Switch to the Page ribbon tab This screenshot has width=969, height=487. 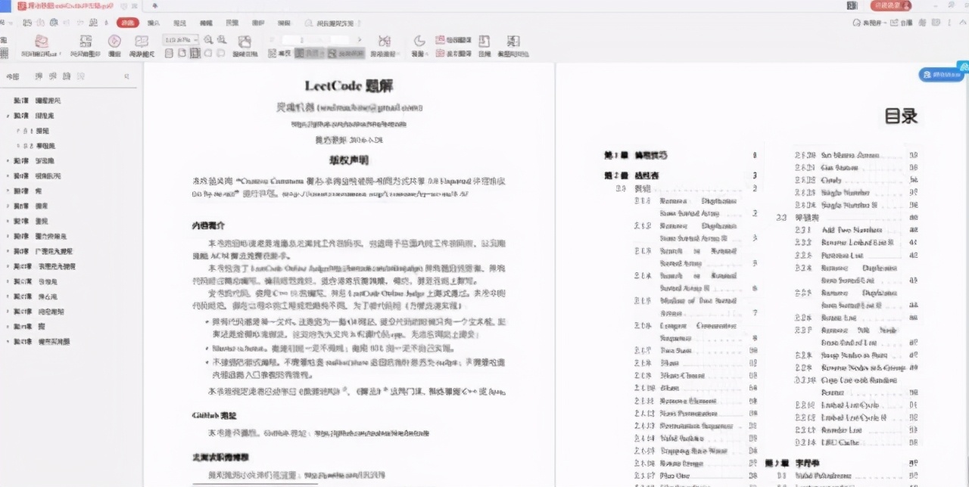pos(232,23)
